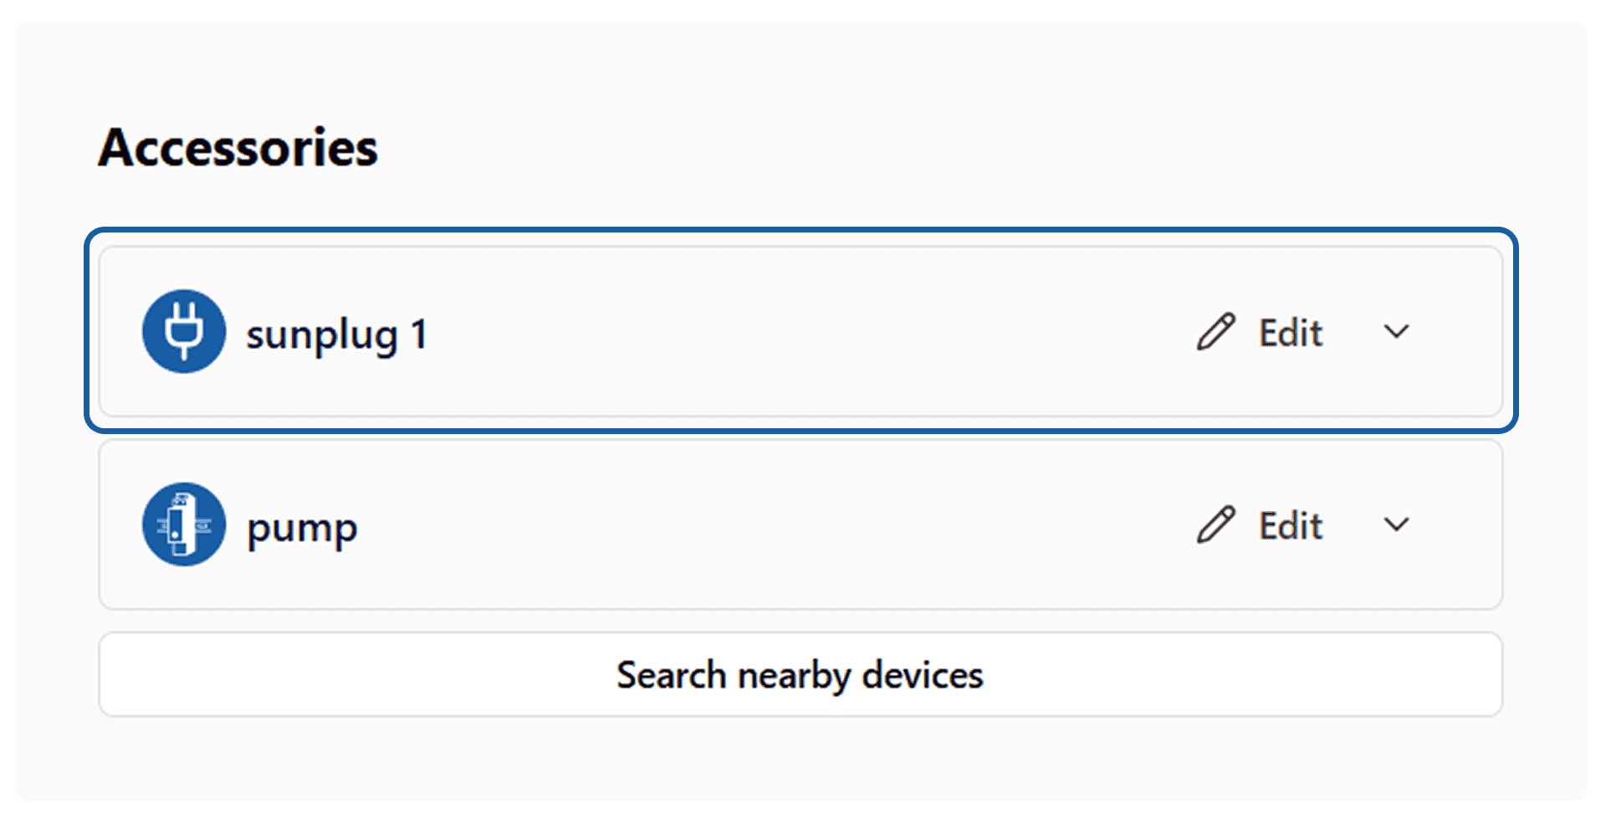Click the pump device icon

pos(184,524)
